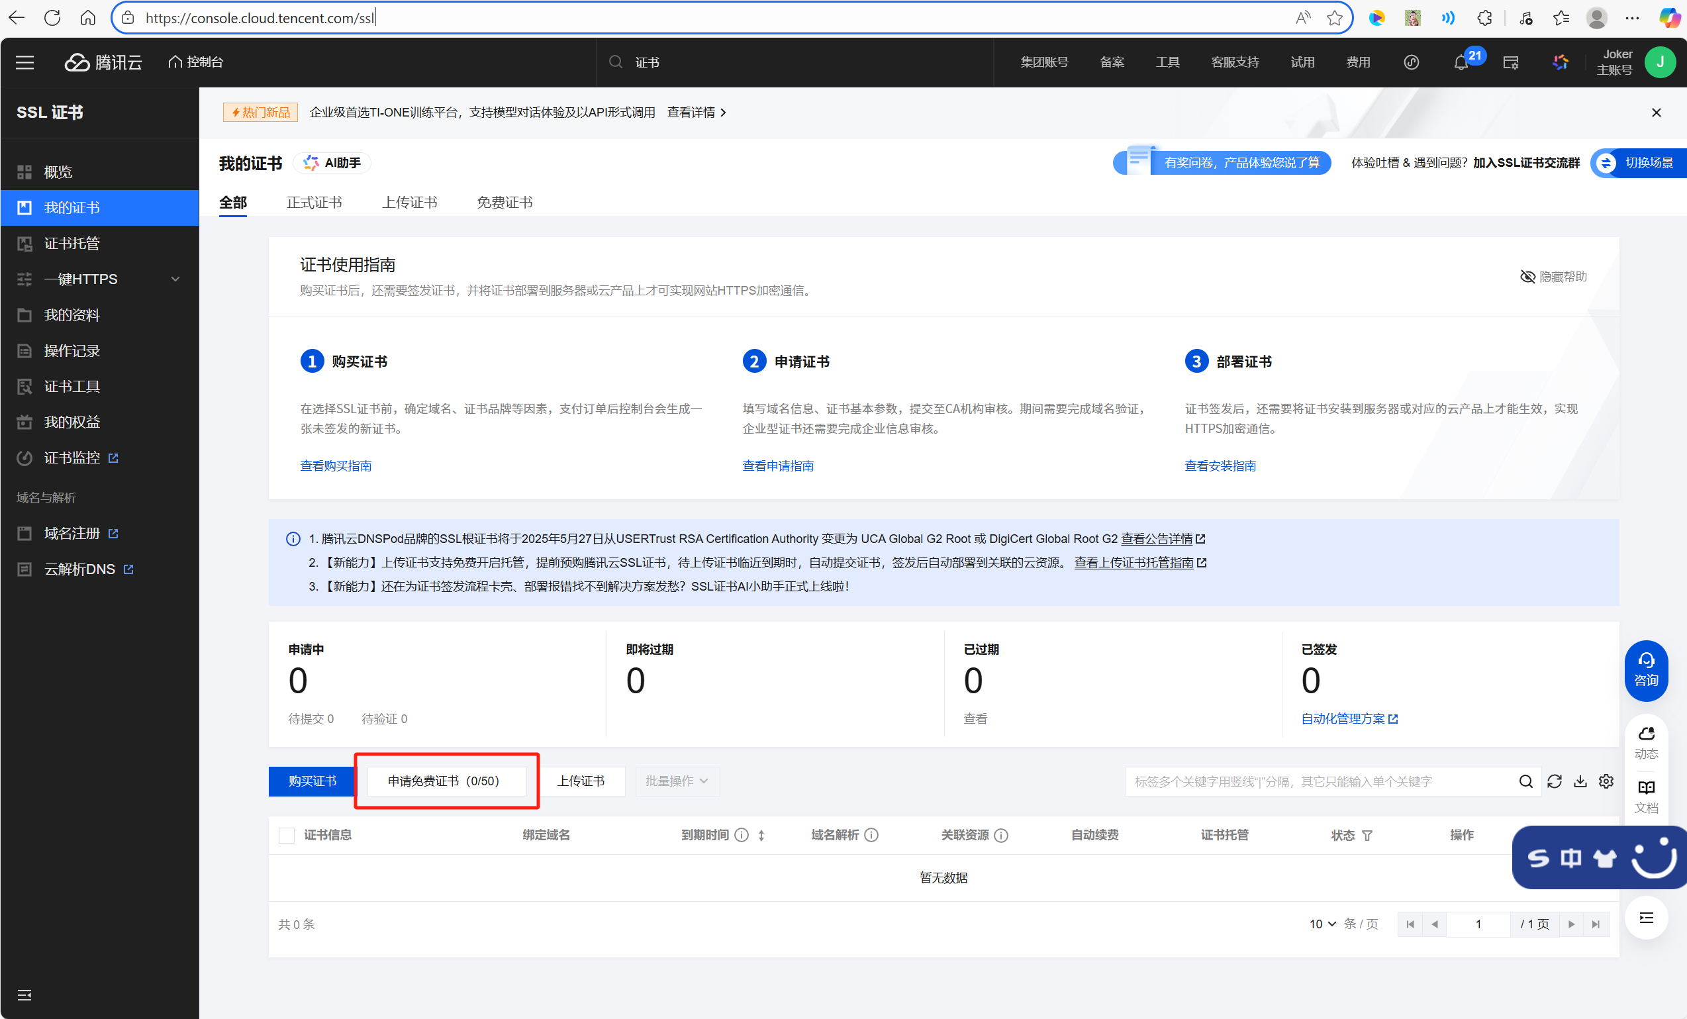The image size is (1687, 1019).
Task: Tick the select-all checkbox in the table header
Action: (287, 836)
